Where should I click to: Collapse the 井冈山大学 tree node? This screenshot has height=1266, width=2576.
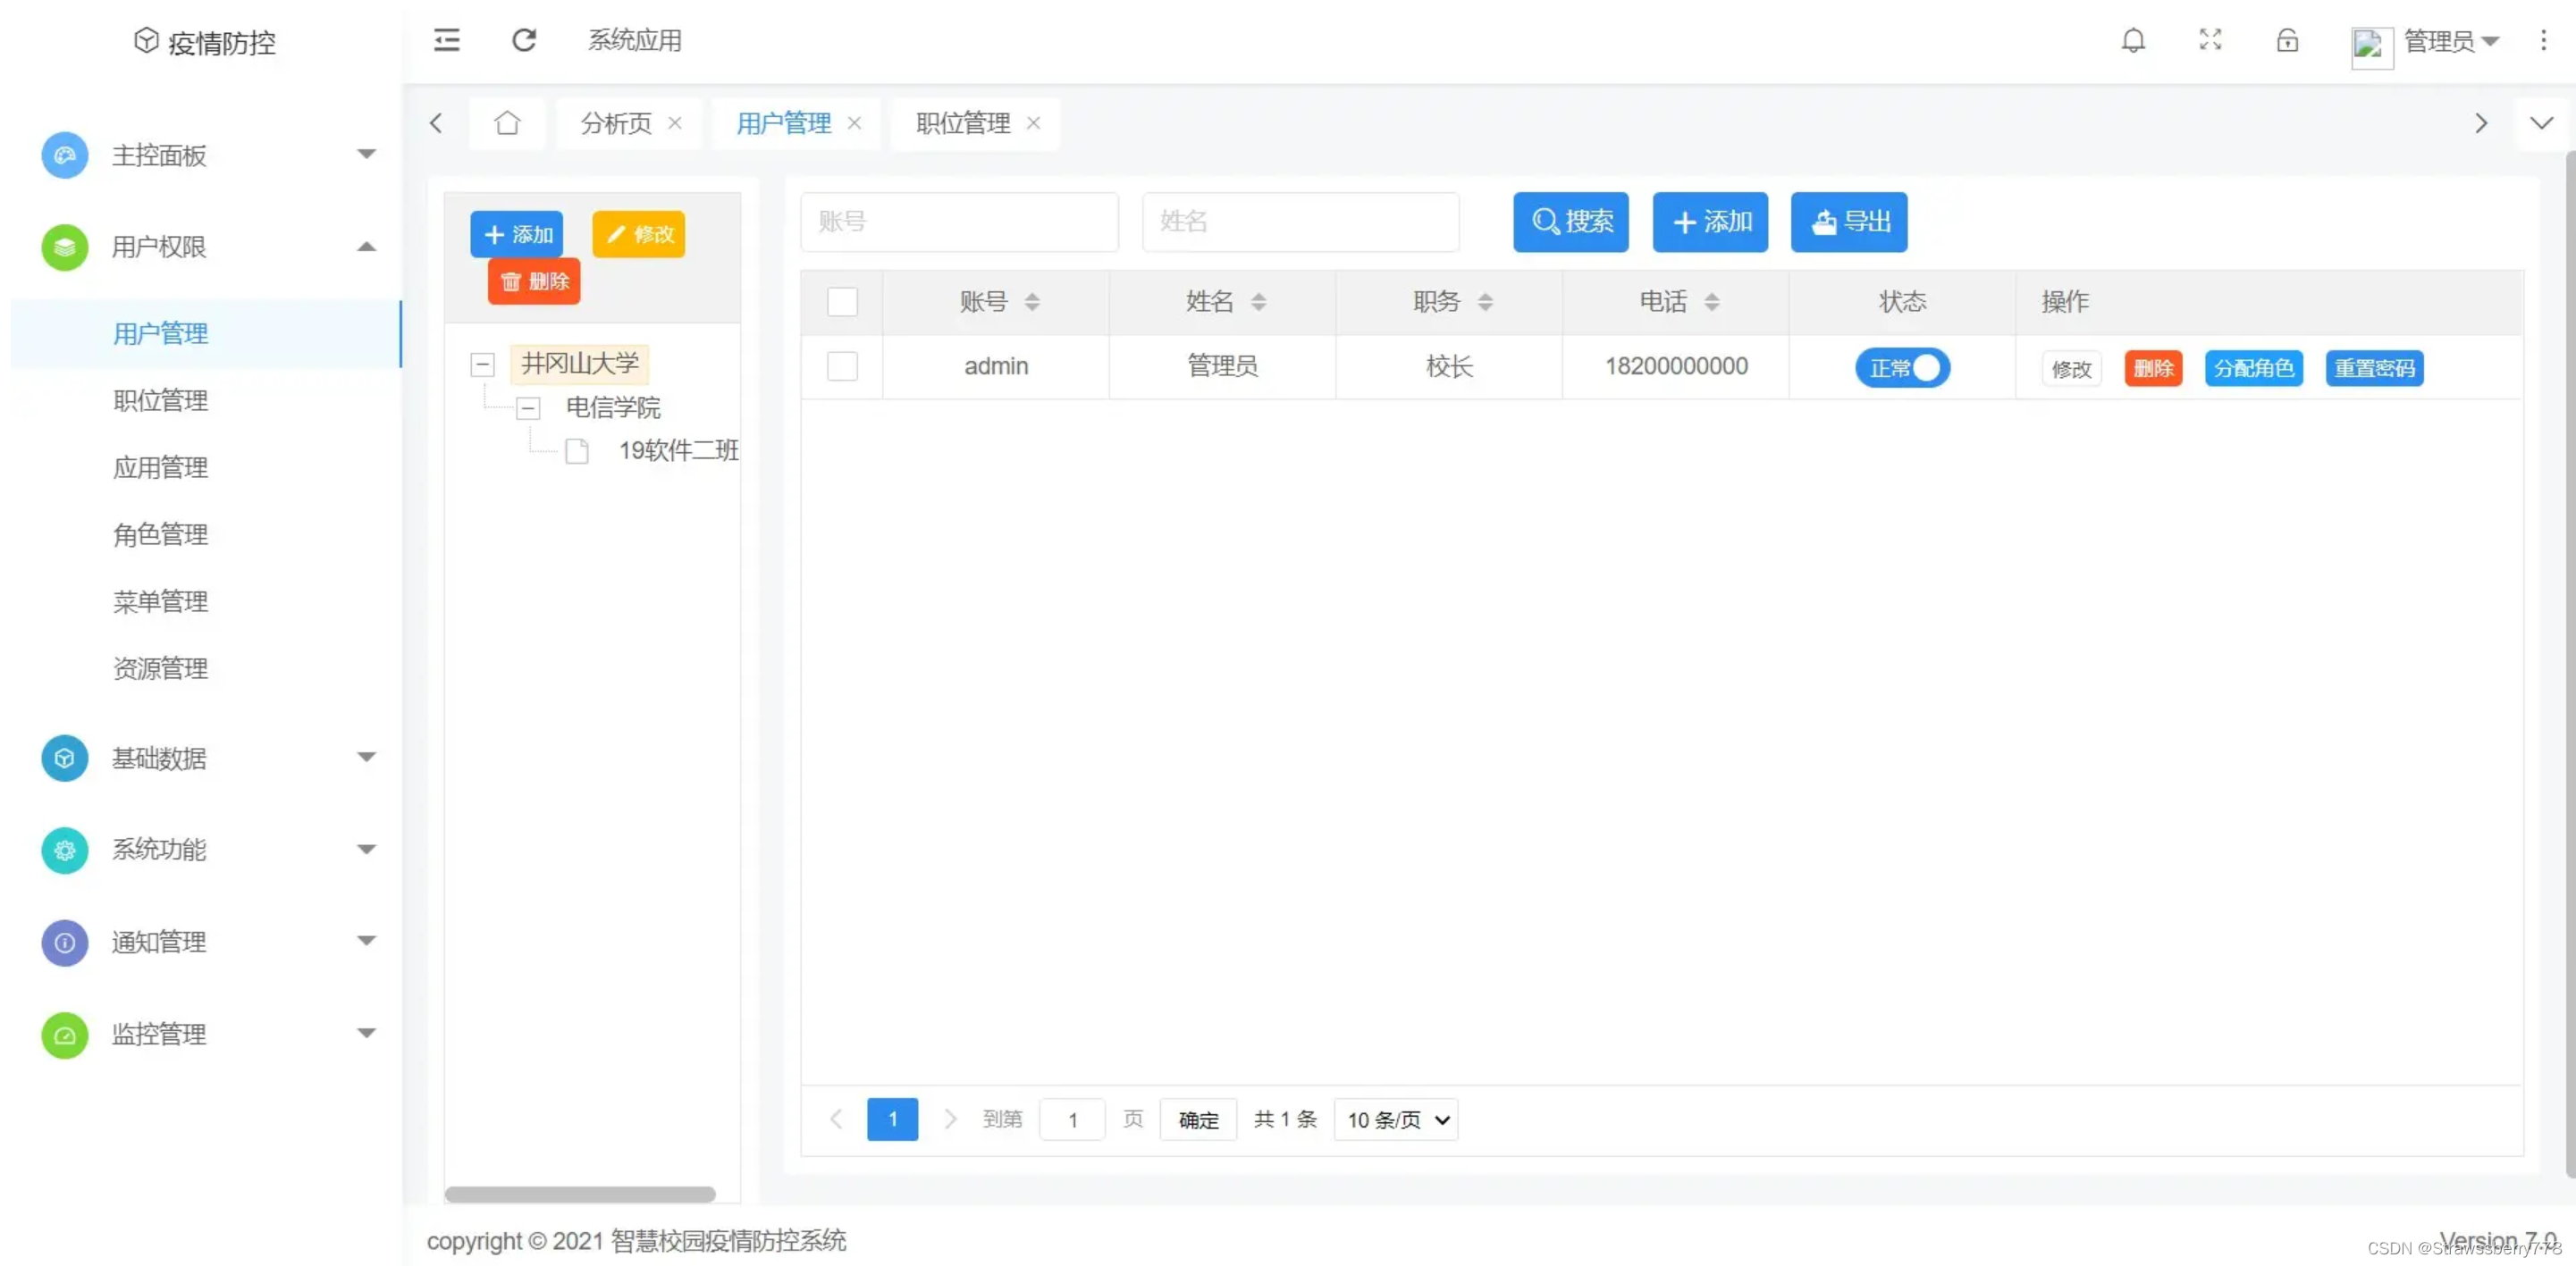[x=482, y=364]
